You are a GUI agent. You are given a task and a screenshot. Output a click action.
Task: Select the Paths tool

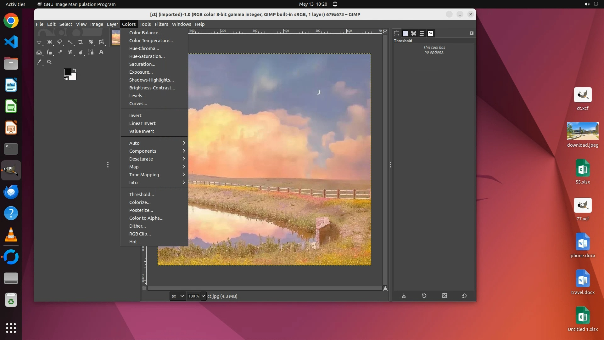91,52
